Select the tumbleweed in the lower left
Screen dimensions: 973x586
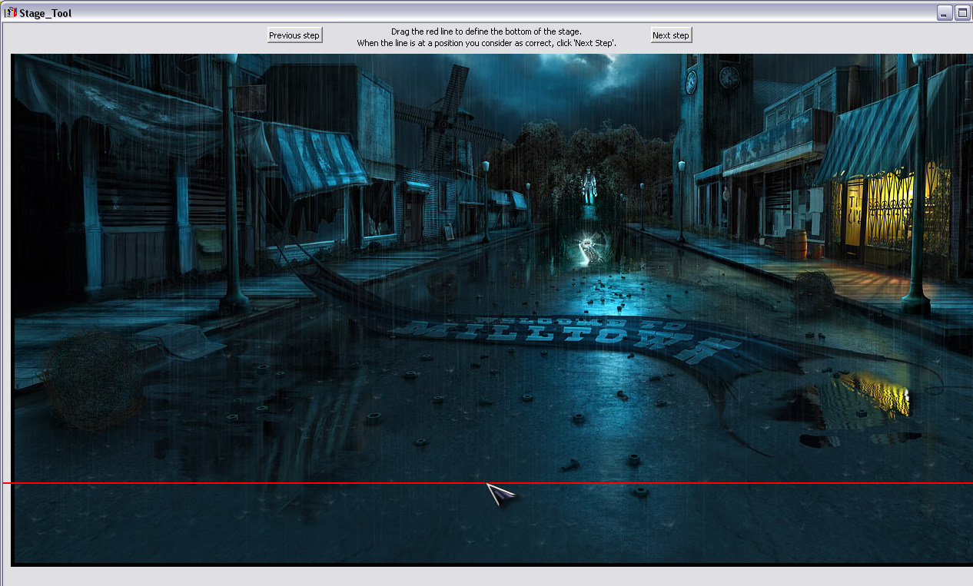click(91, 376)
